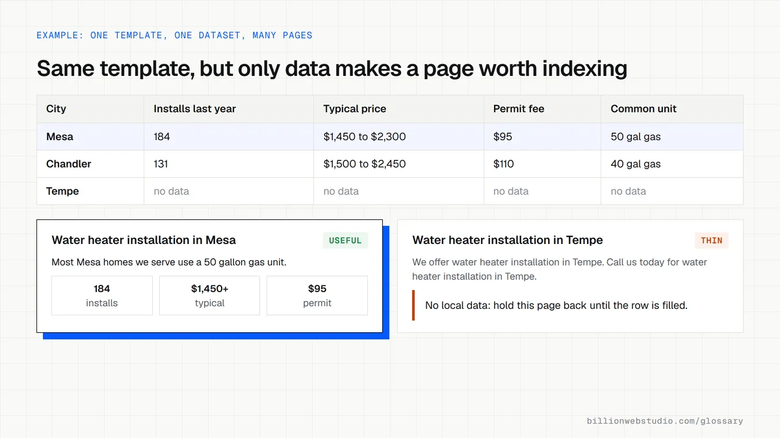Open the billionwebstudio.com/glossary link
Screen dimensions: 780x438
point(665,420)
